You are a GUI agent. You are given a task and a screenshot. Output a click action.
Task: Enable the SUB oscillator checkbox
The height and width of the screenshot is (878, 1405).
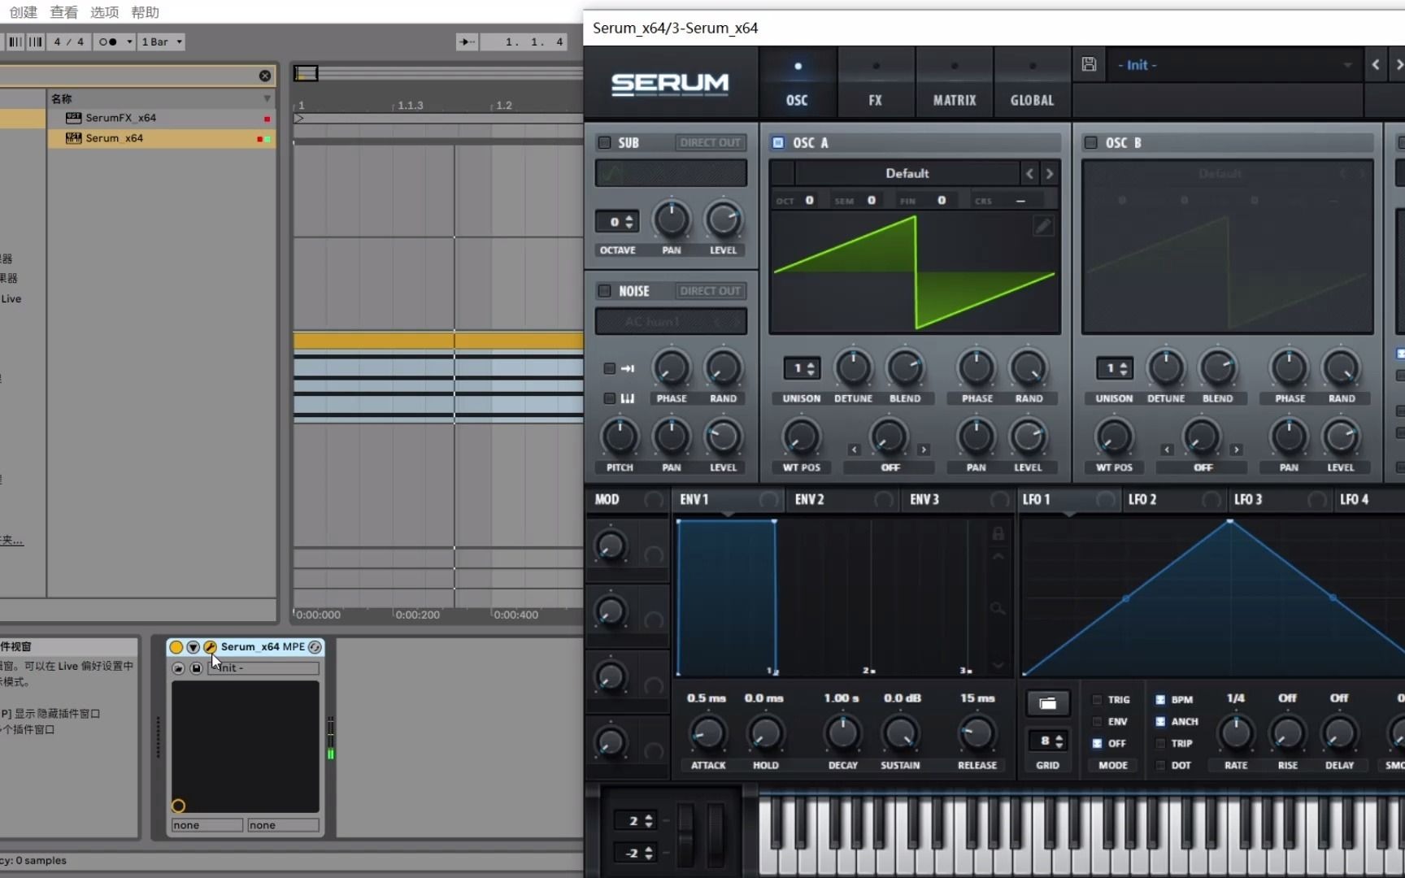click(x=605, y=142)
